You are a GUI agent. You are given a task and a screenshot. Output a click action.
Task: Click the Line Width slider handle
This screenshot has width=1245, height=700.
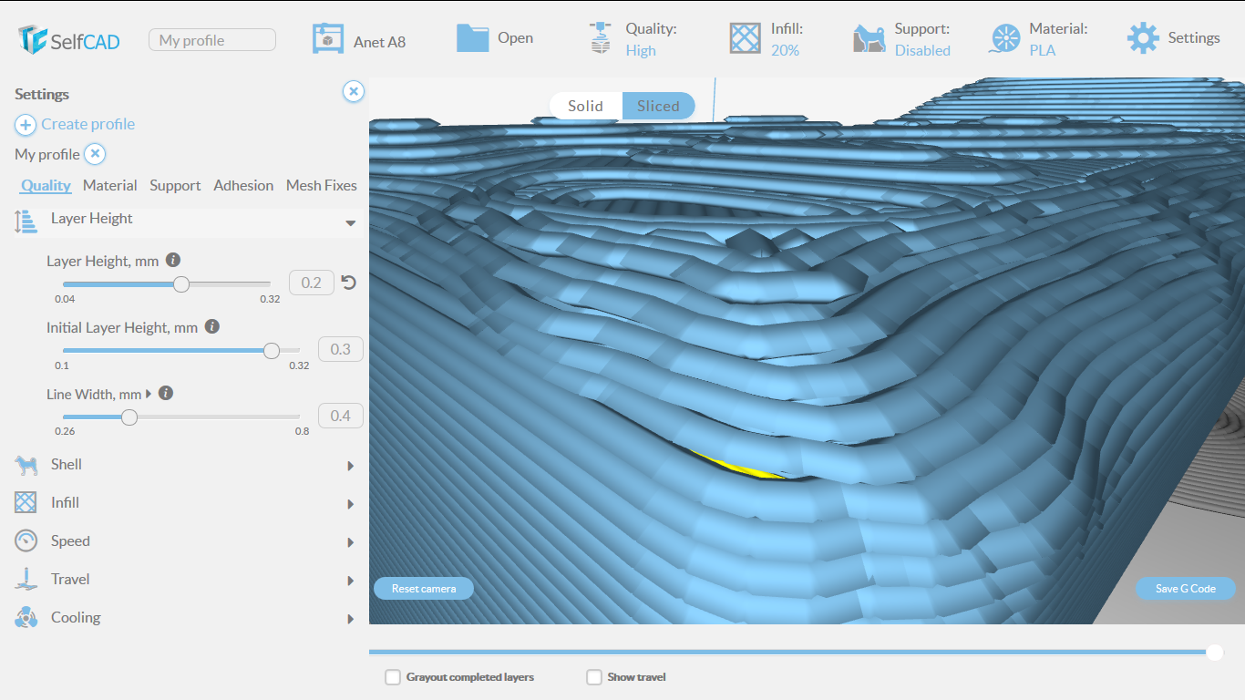click(129, 417)
